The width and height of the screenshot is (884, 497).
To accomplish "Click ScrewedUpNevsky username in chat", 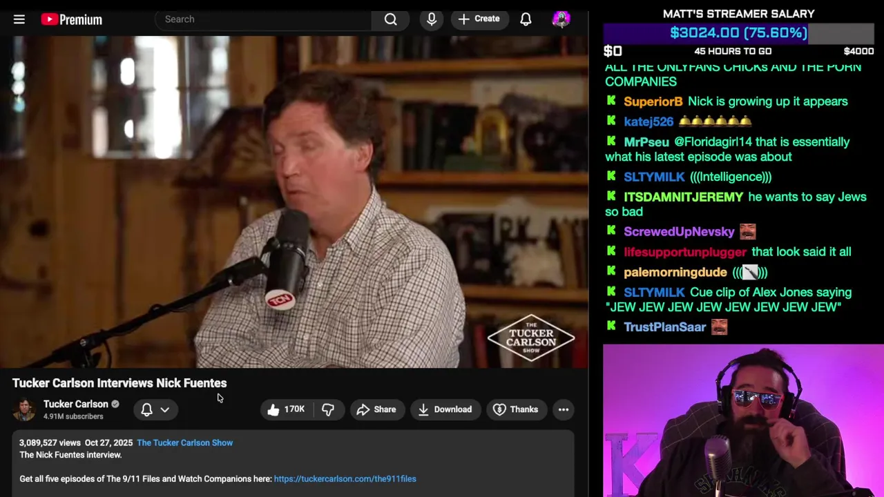I will point(679,232).
